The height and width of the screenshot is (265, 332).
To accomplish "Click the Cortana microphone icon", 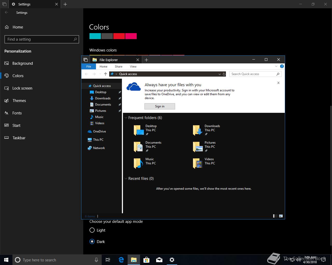I will pyautogui.click(x=96, y=260).
